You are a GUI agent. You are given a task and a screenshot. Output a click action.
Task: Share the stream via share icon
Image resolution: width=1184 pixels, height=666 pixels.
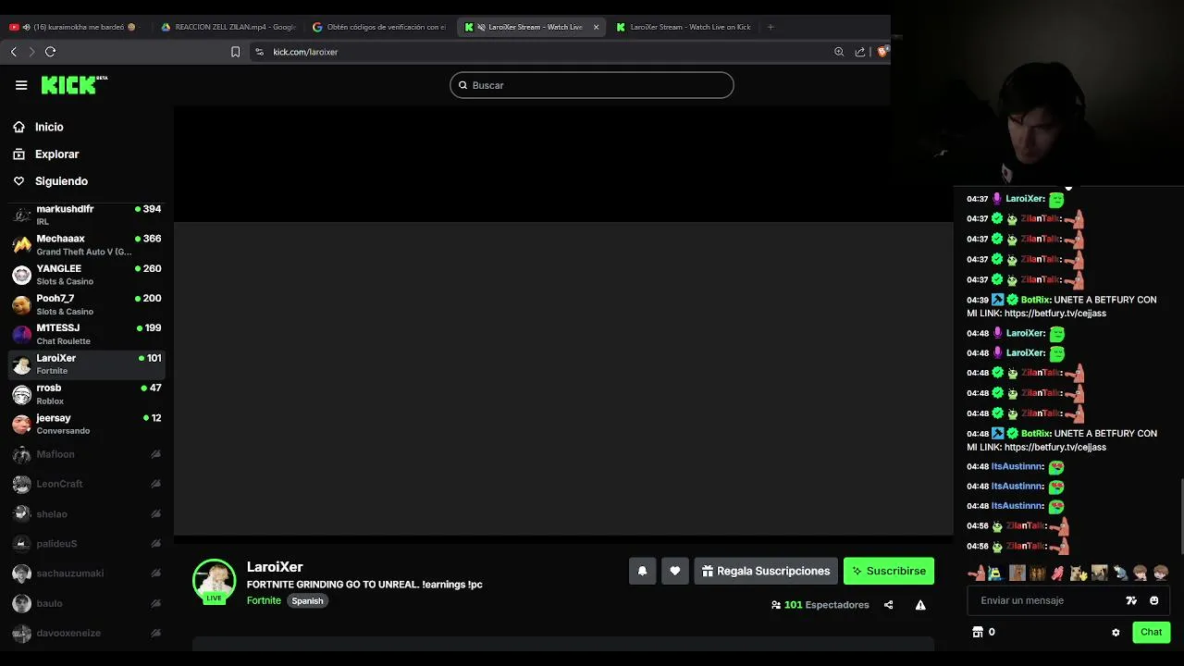(888, 605)
